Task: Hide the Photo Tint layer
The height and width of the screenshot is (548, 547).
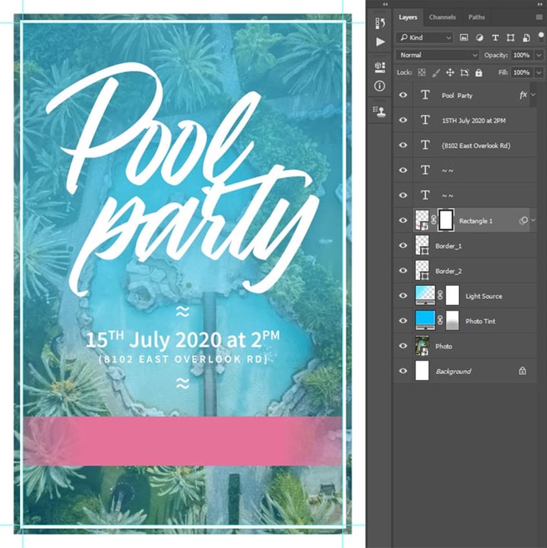Action: 403,321
